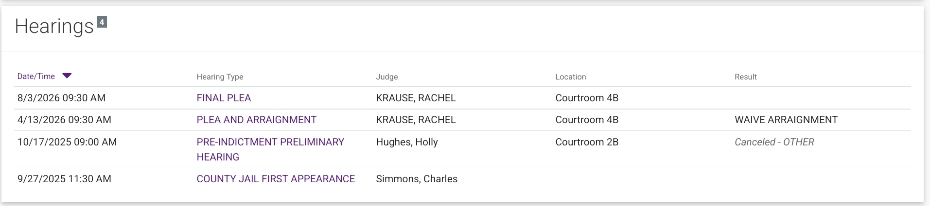Image resolution: width=930 pixels, height=206 pixels.
Task: Click the 10/17/2025 09:00 AM date cell
Action: 67,142
